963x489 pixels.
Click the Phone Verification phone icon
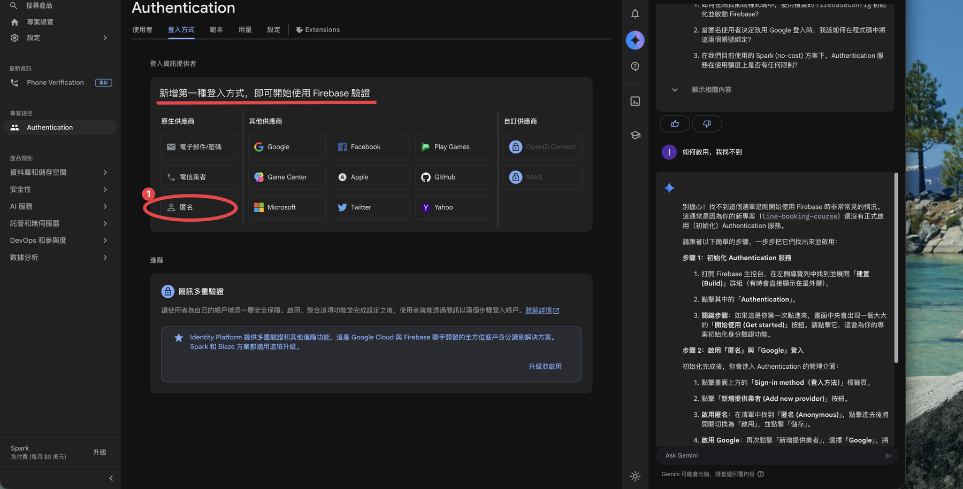click(14, 83)
